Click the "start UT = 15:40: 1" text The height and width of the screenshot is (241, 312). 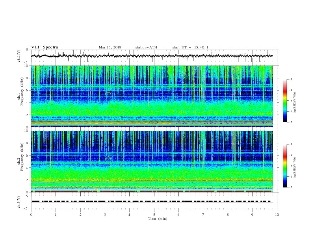pyautogui.click(x=190, y=47)
